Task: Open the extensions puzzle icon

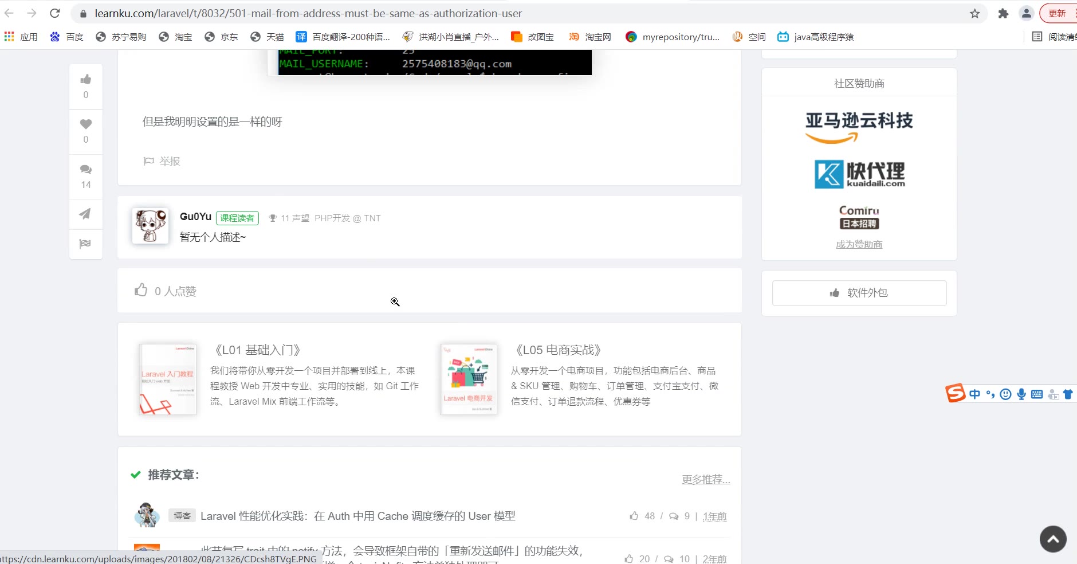Action: pos(1003,13)
